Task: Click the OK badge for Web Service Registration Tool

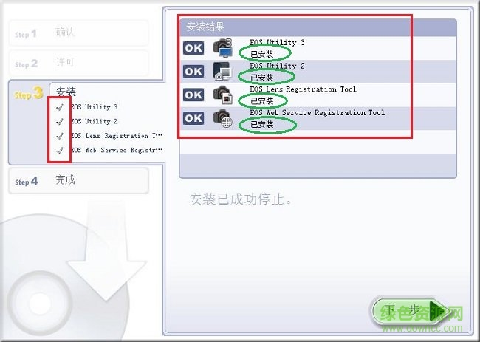Action: pos(193,118)
